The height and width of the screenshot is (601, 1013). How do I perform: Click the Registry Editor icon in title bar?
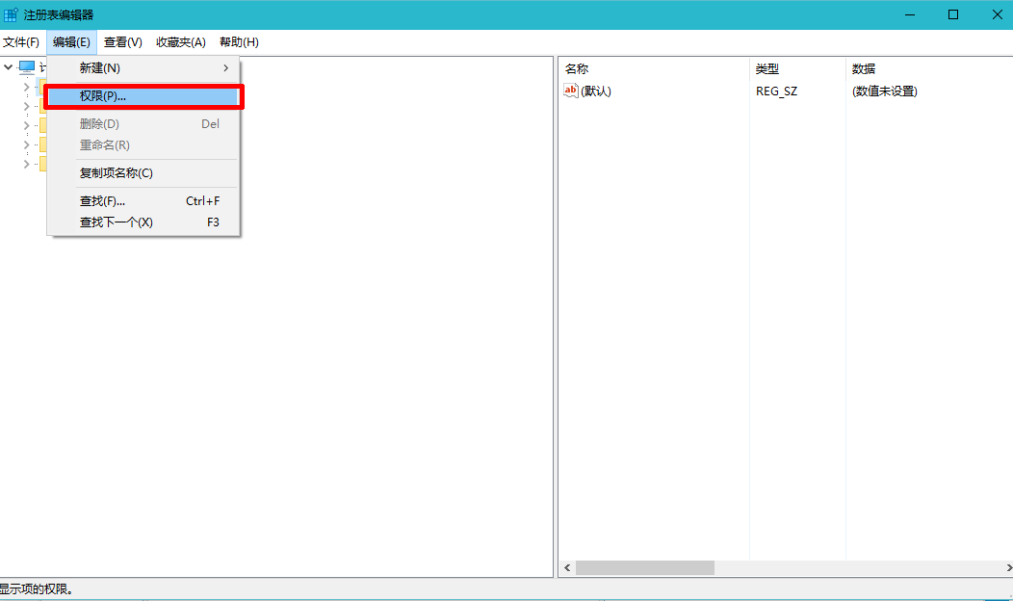(x=11, y=14)
